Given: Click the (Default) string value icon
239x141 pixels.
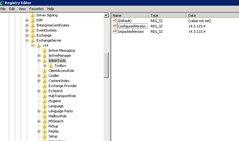Looking at the screenshot, I should click(115, 21).
